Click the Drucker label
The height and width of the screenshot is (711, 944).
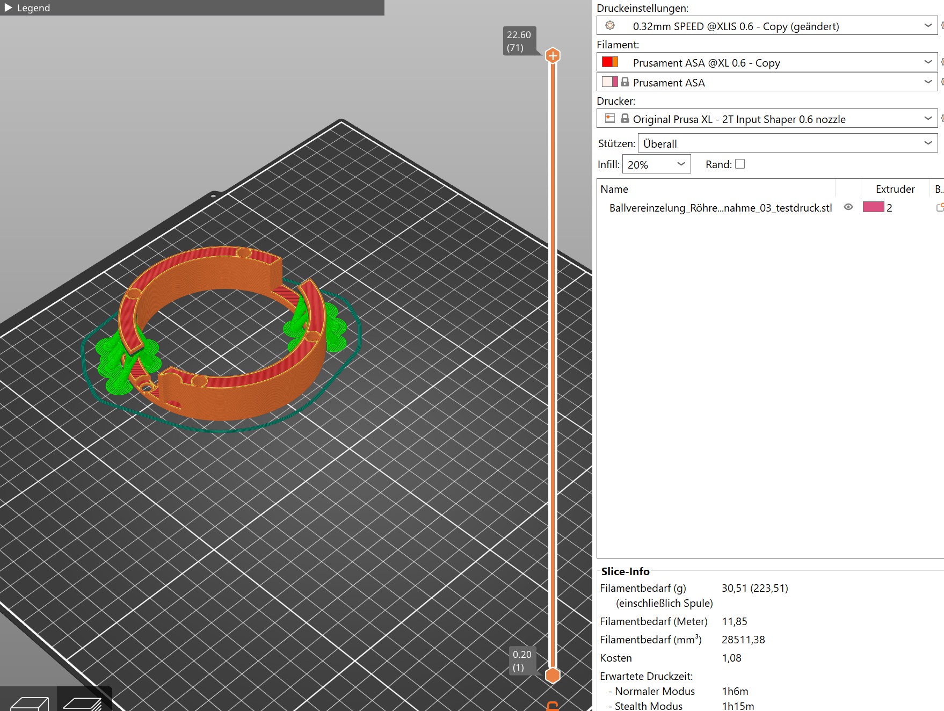(x=616, y=101)
